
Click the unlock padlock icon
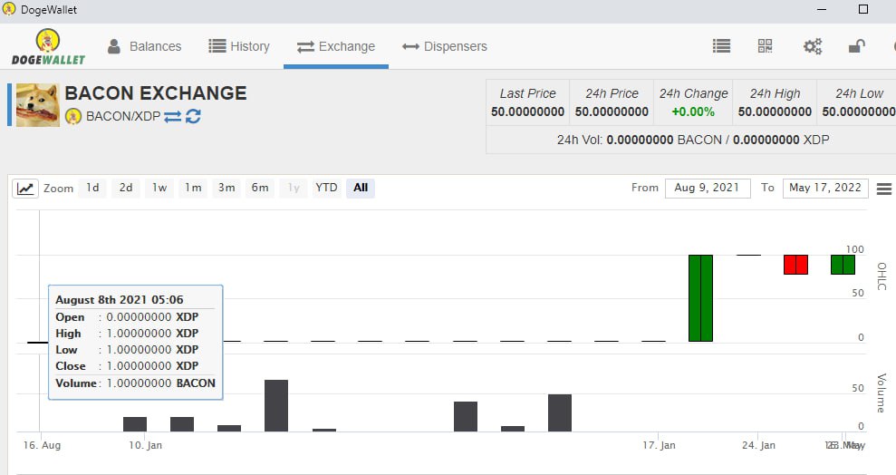(x=856, y=46)
